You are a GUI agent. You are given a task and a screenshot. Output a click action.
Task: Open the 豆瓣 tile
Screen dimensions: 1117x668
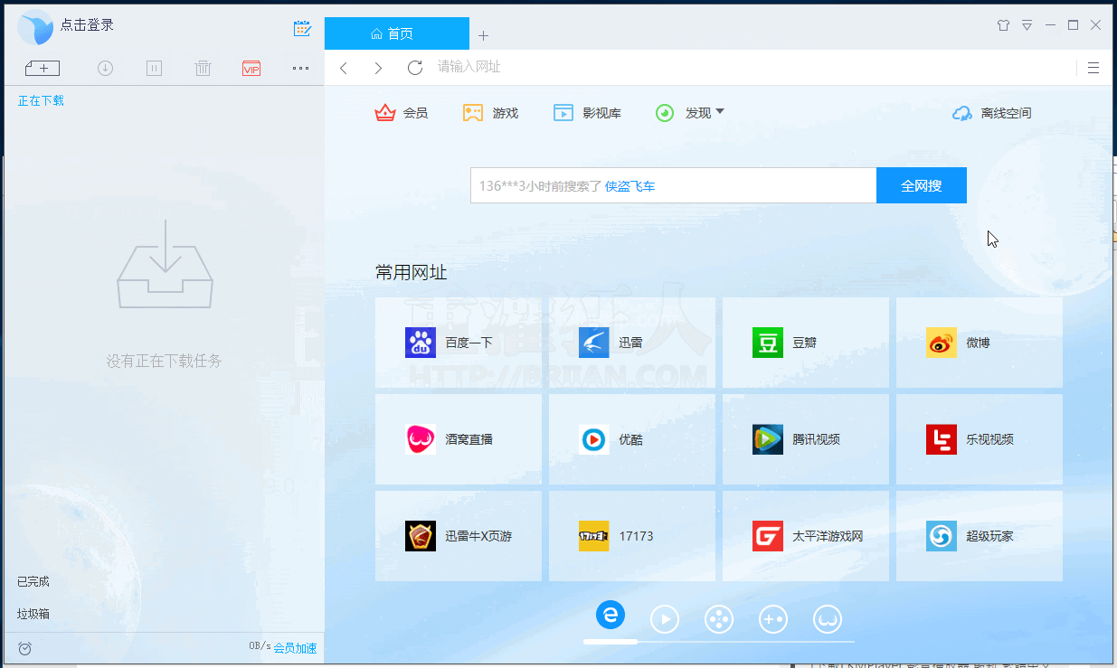[806, 343]
